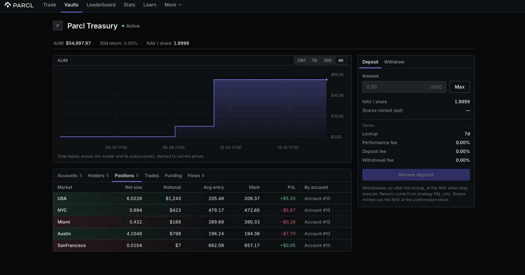Click the Mark column header

point(254,187)
